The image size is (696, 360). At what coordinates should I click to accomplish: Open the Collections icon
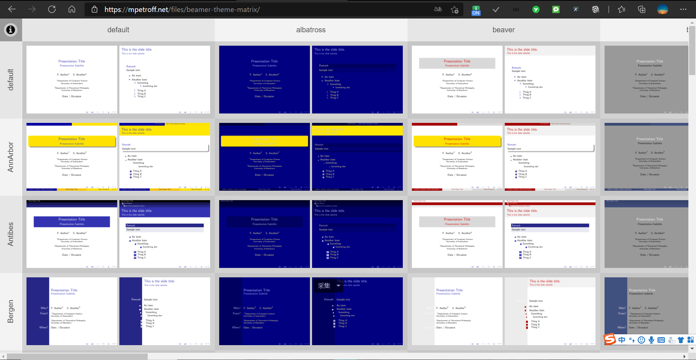coord(642,9)
